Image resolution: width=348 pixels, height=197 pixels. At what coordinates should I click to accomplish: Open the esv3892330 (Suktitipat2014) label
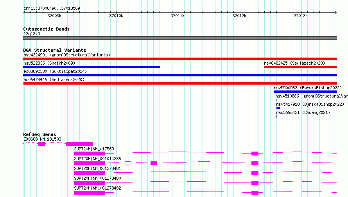pyautogui.click(x=55, y=71)
